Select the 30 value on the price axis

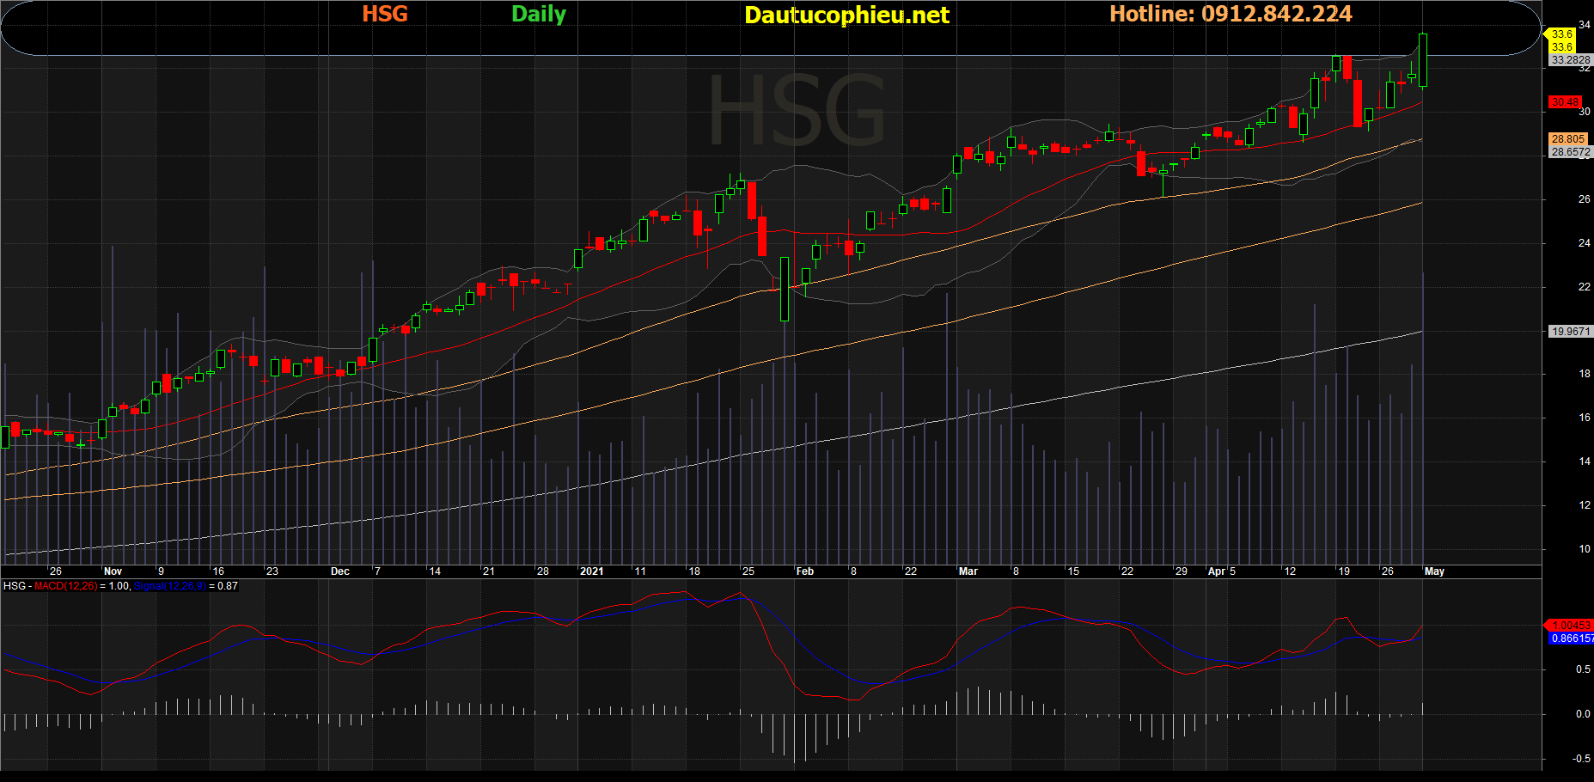point(1585,112)
